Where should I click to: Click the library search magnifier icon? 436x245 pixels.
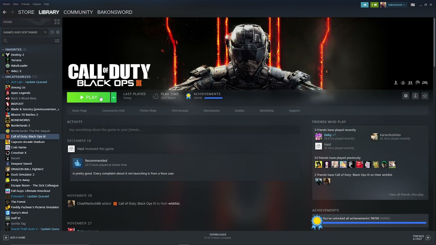pos(5,41)
